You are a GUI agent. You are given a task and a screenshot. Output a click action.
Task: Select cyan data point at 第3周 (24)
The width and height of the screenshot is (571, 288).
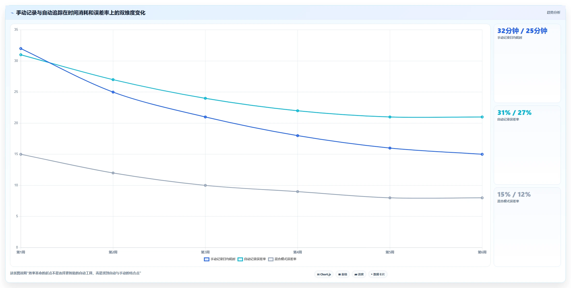[x=205, y=98]
